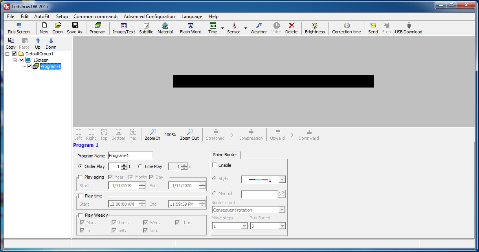Click the Plus Screen toolbar icon
This screenshot has width=479, height=252.
point(18,28)
